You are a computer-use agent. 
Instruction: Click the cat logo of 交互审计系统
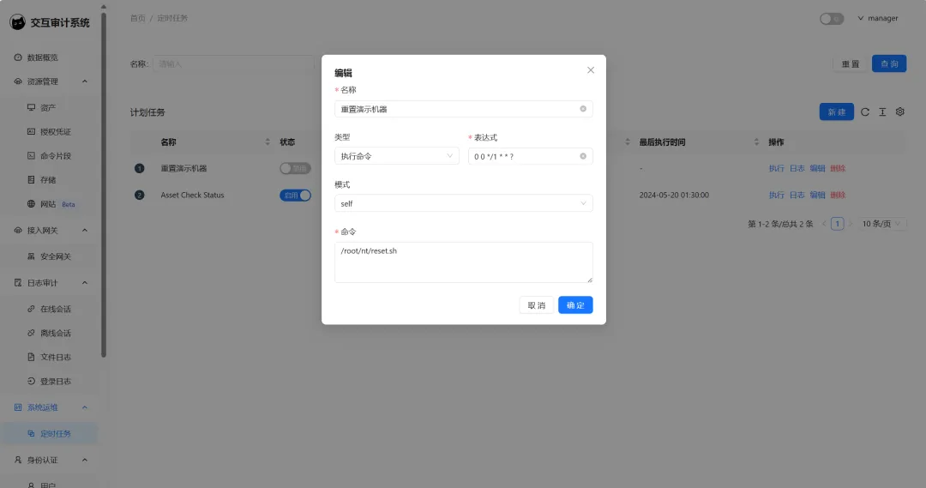click(17, 22)
